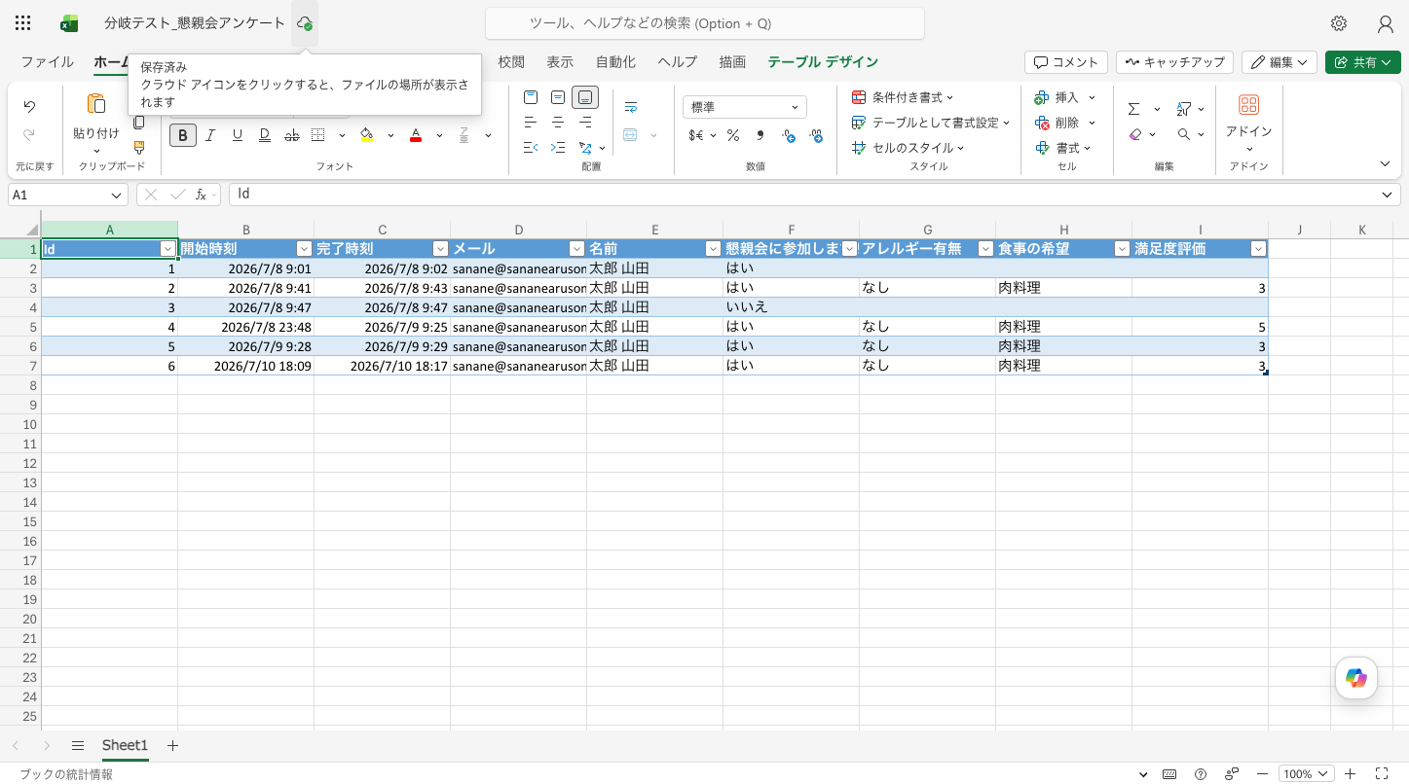Viewport: 1409px width, 784px height.
Task: Toggle Bottom Align button
Action: (585, 97)
